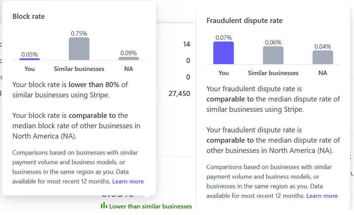Screen dimensions: 354x215
Task: Open 'Learn more' in Block rate tooltip
Action: pos(128,181)
